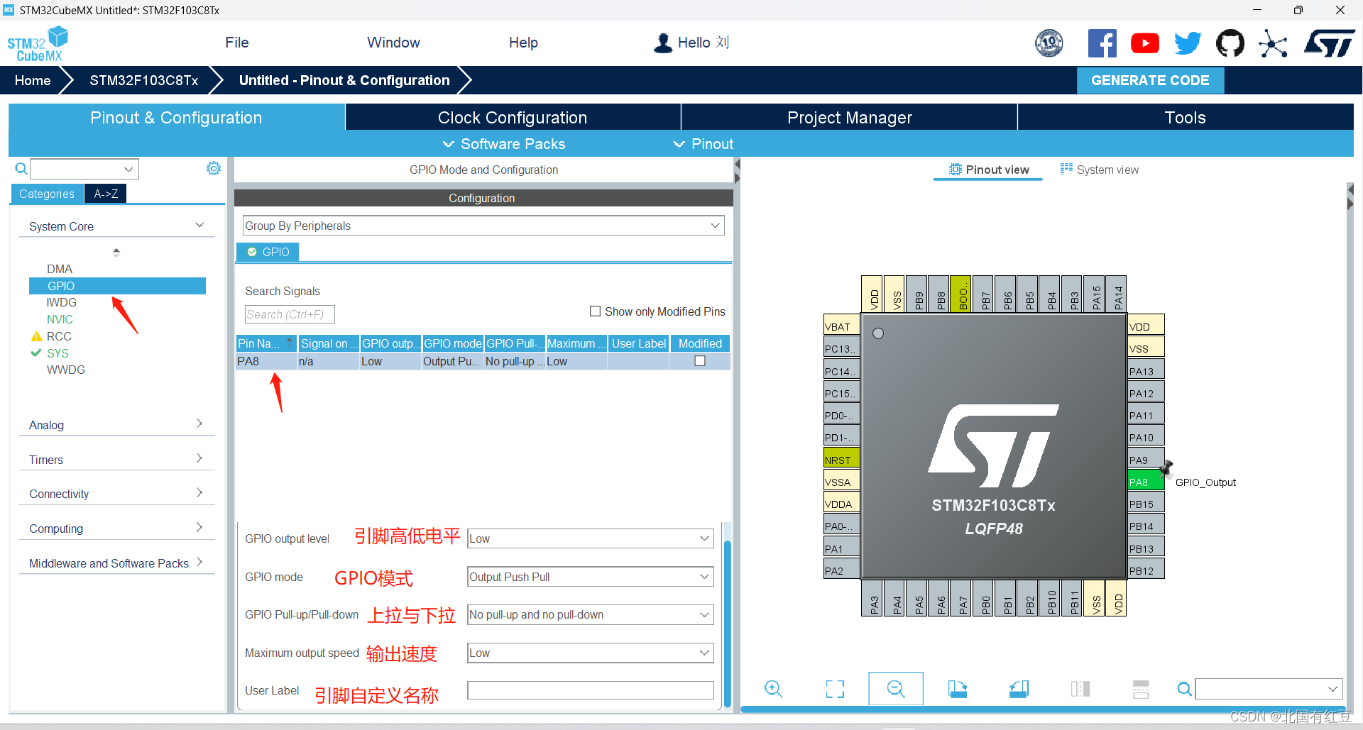Open the category search combo box
The image size is (1363, 730).
84,169
